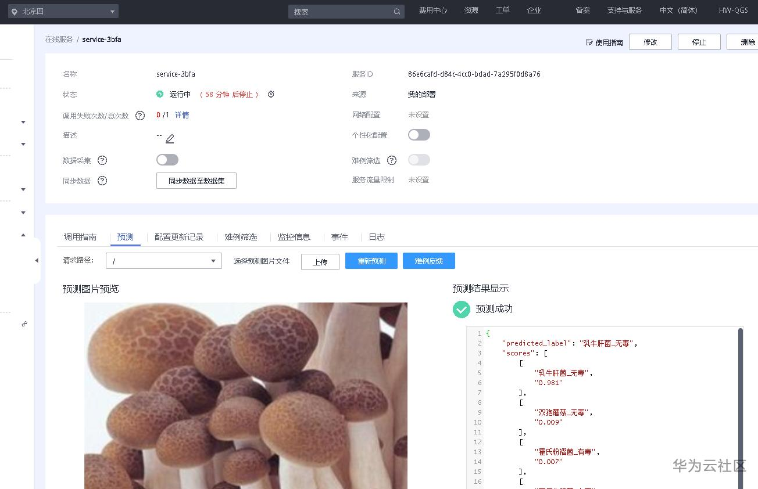Open the 工单 menu
The width and height of the screenshot is (758, 489).
pyautogui.click(x=503, y=10)
